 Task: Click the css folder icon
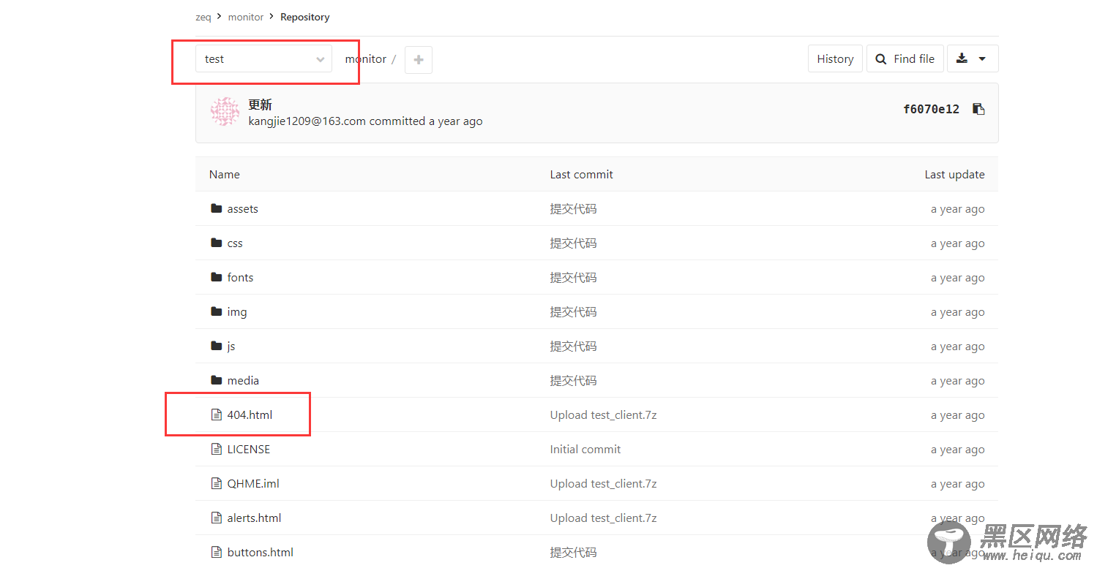tap(216, 243)
